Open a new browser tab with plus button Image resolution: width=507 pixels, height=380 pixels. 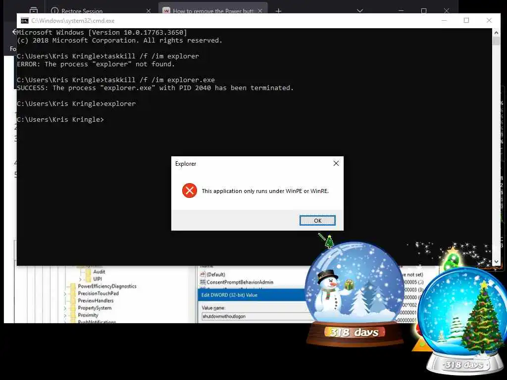pos(278,11)
